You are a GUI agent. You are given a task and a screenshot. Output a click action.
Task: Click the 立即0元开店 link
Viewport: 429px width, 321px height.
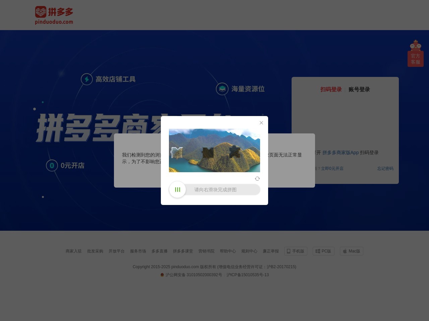[332, 169]
